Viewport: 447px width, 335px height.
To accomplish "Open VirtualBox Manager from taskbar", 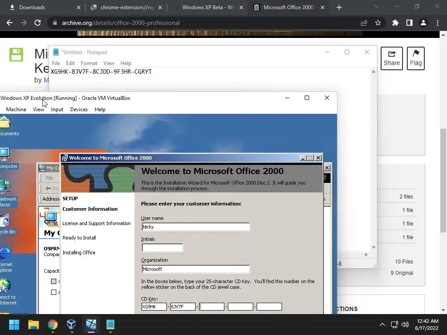I will 72,325.
